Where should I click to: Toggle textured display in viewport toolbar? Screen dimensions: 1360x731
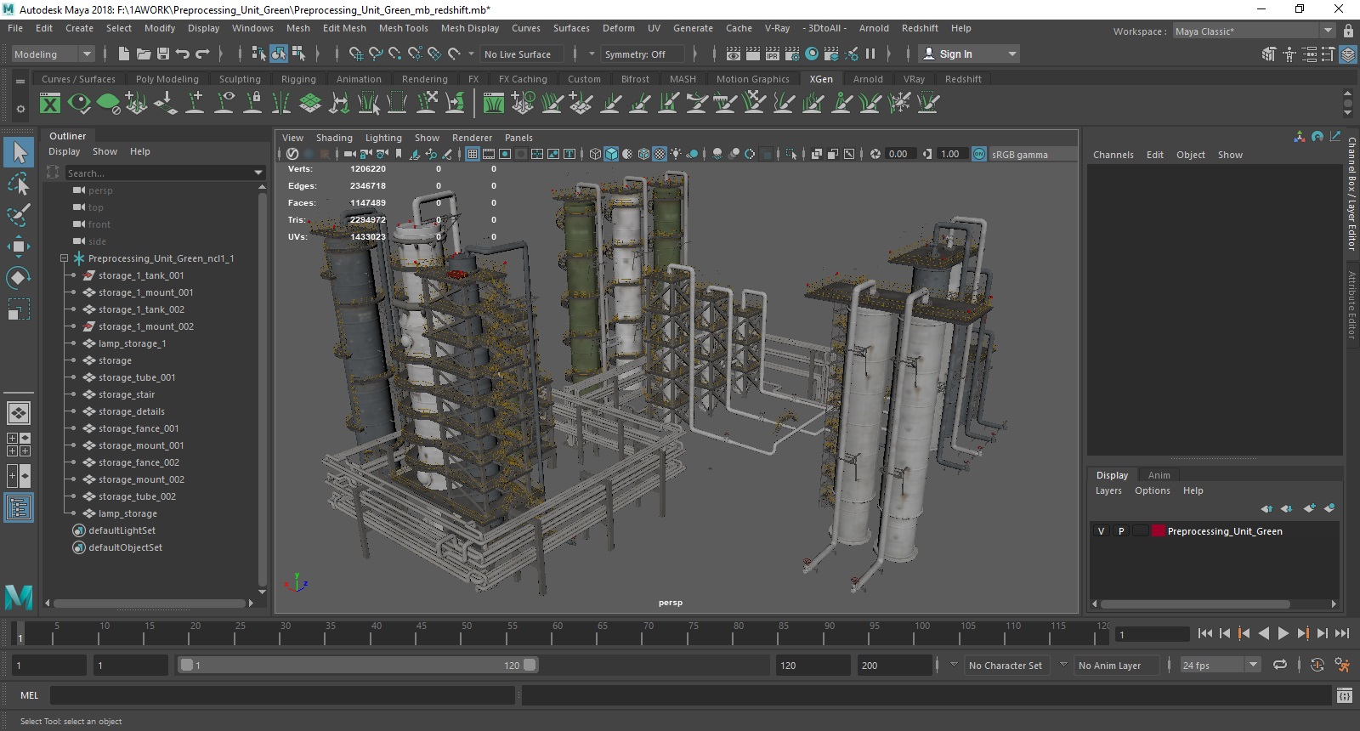660,154
